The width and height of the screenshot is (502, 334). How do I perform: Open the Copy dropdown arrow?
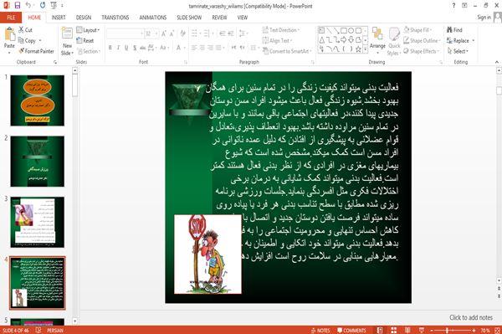40,41
